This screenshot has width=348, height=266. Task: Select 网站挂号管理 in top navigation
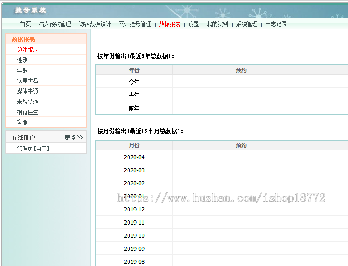(x=135, y=24)
